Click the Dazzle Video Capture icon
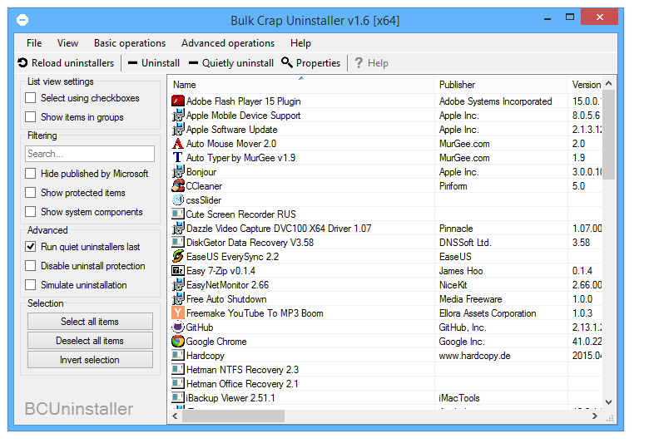654x443 pixels. click(178, 229)
